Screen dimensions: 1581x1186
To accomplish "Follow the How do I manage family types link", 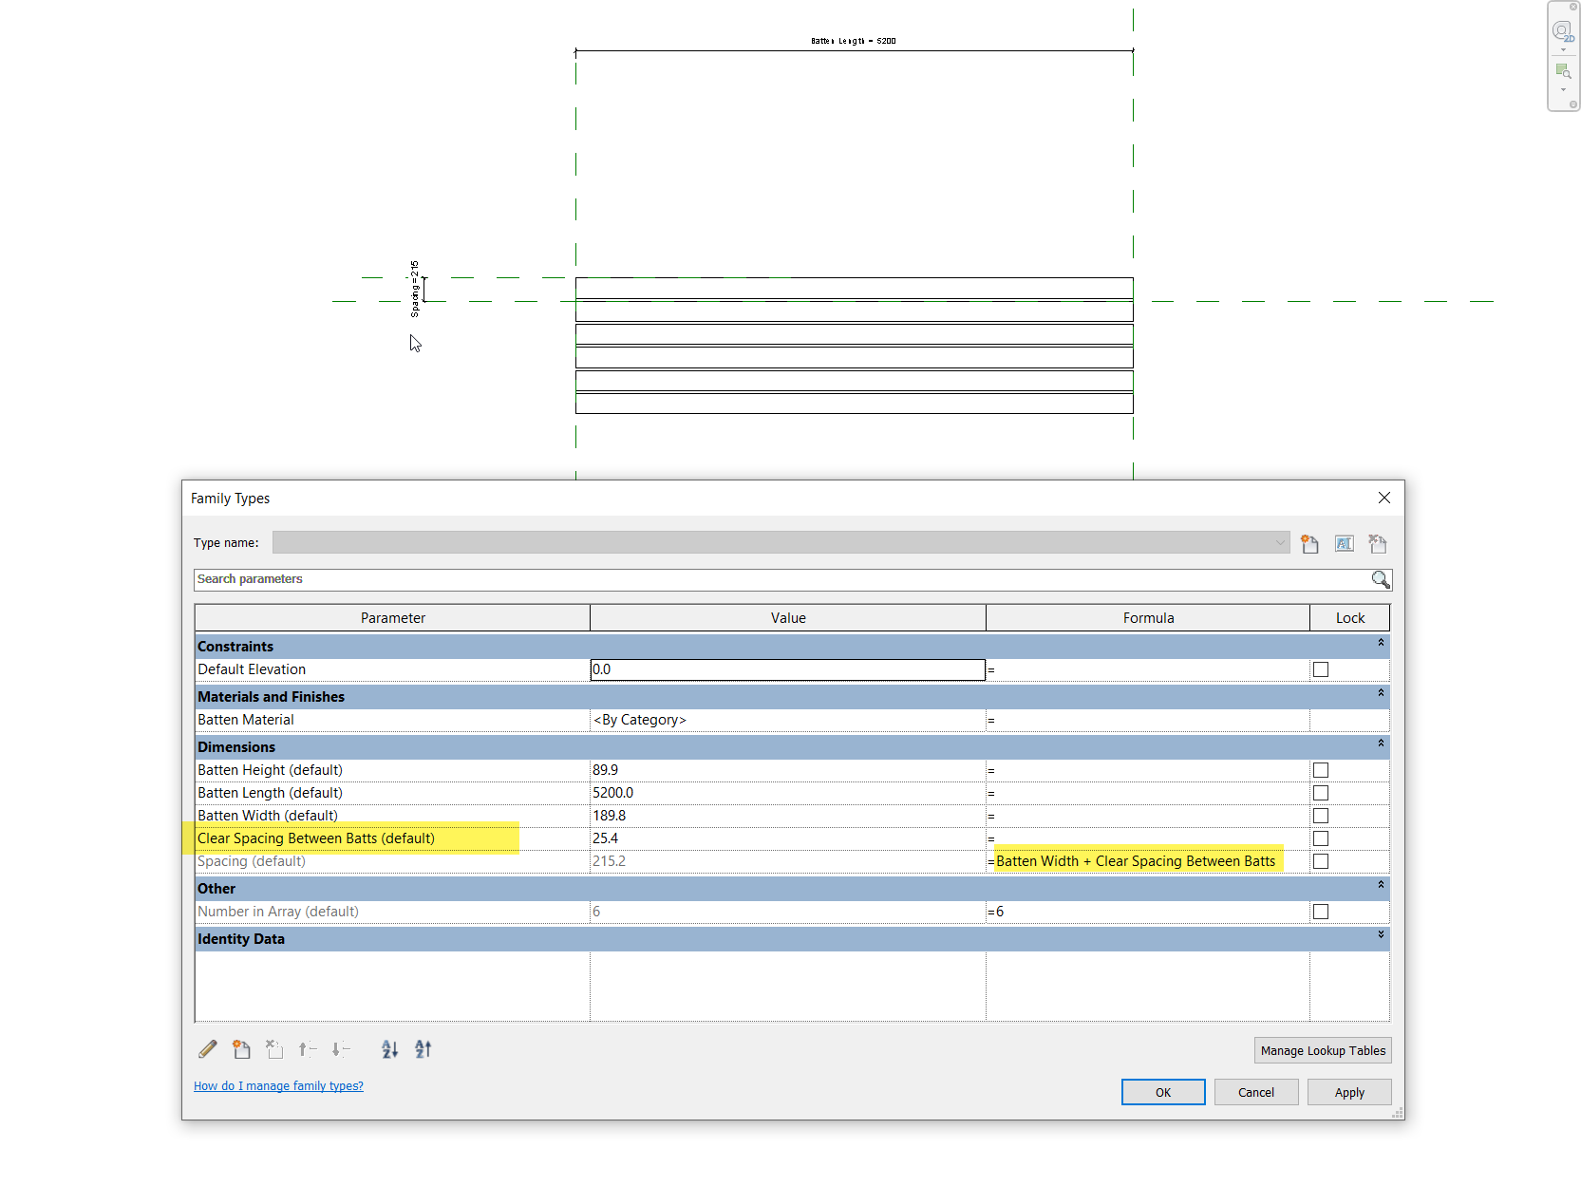I will (x=278, y=1085).
